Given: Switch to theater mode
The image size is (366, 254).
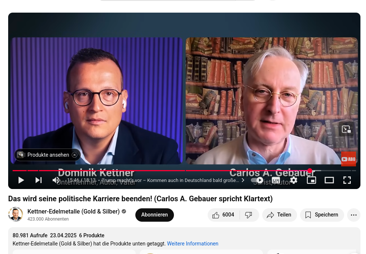Looking at the screenshot, I should 329,180.
